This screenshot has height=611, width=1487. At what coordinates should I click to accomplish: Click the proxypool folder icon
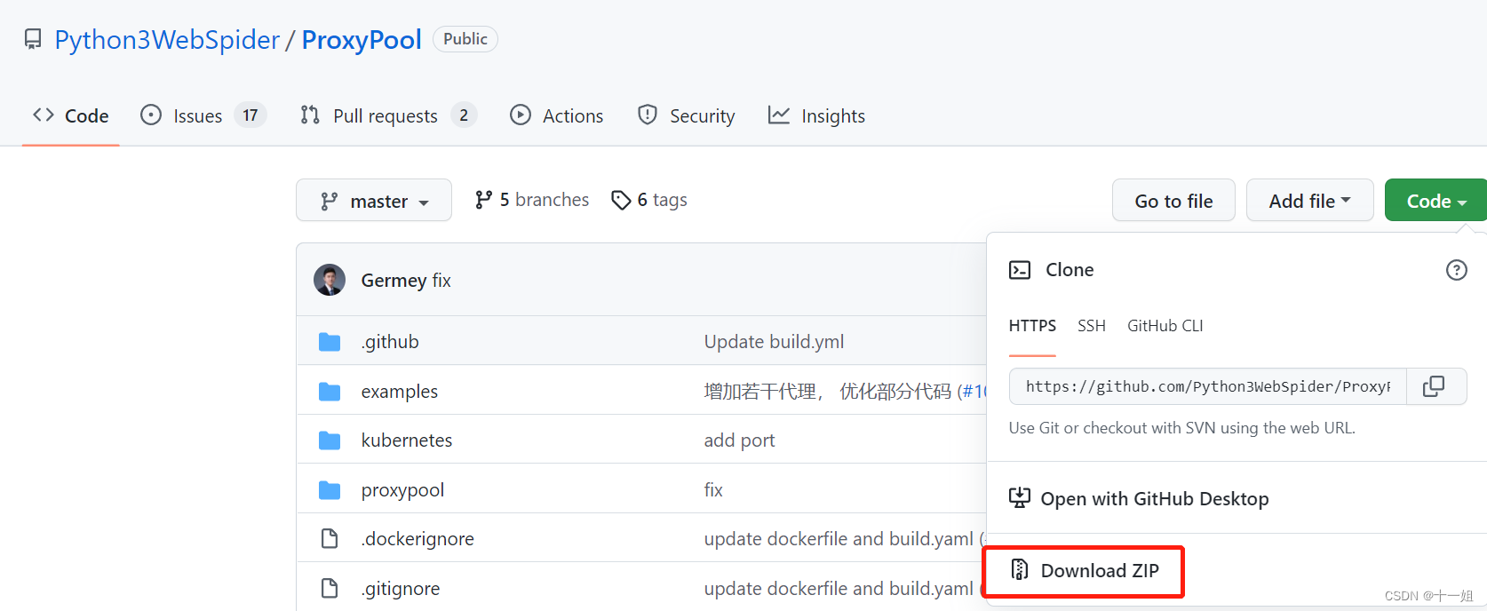(x=330, y=490)
